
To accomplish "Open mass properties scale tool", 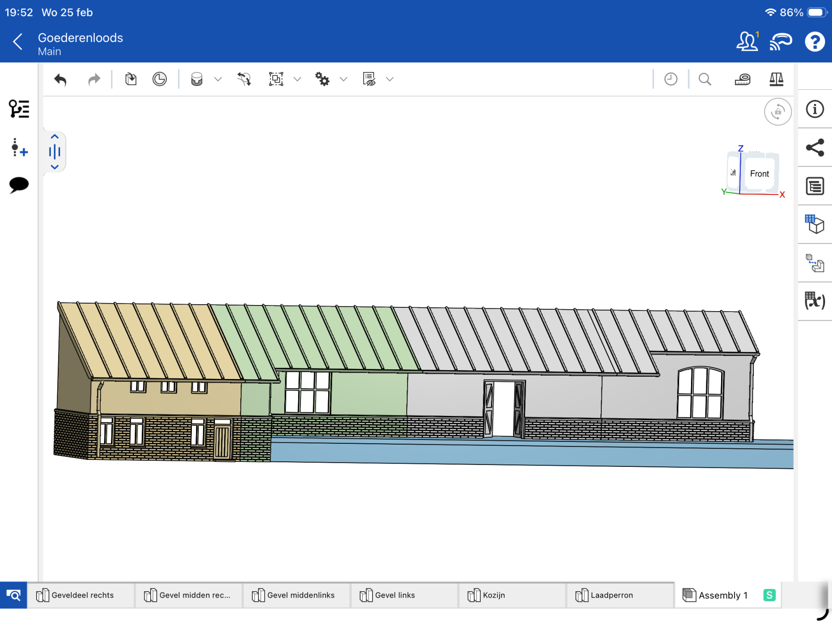I will point(776,80).
